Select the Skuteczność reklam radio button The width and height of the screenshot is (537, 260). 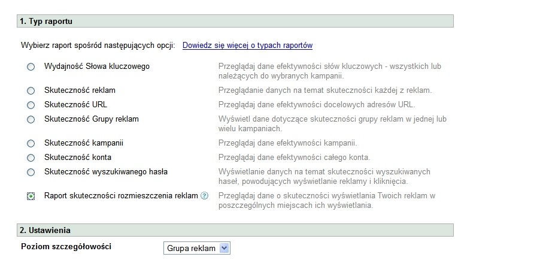tap(31, 91)
